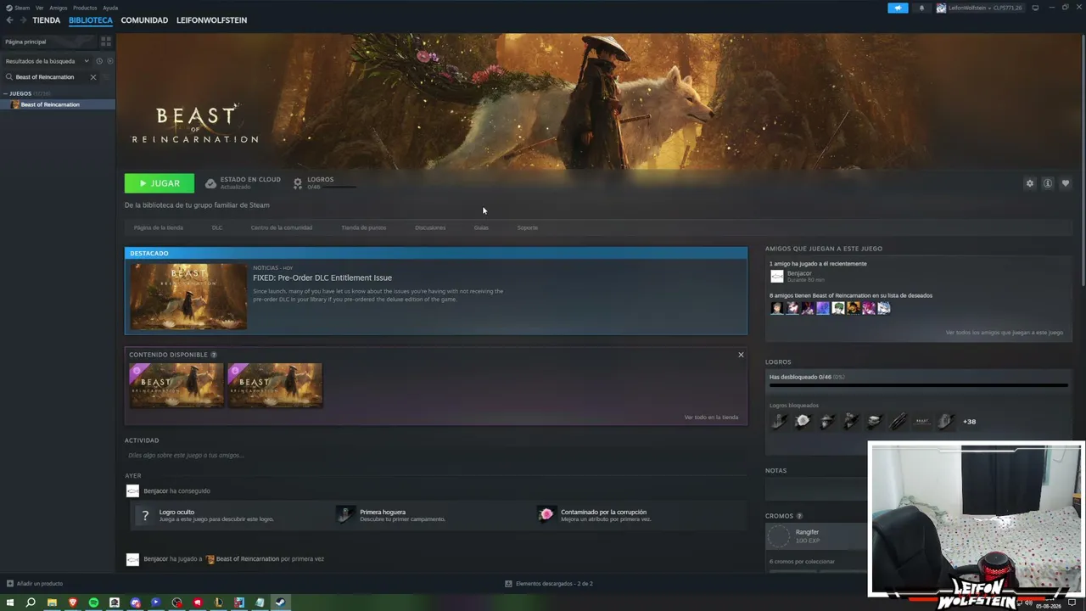The image size is (1086, 611).
Task: Open friend Benjacor's avatar in friends panel
Action: tap(777, 276)
